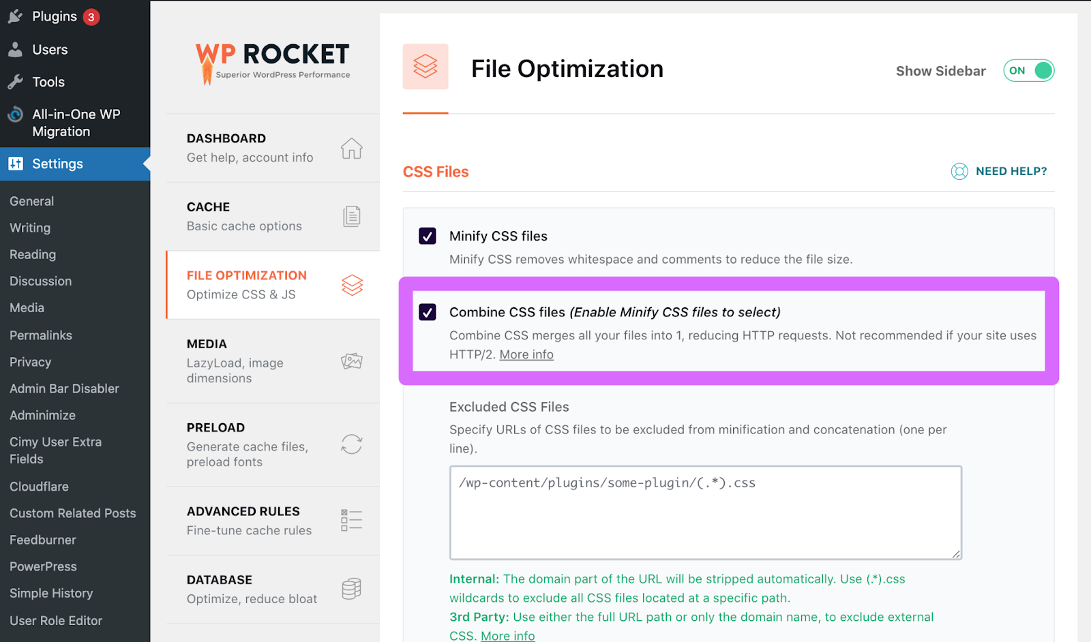Toggle the Show Sidebar ON switch
Screen dimensions: 1091x642
pyautogui.click(x=1029, y=70)
